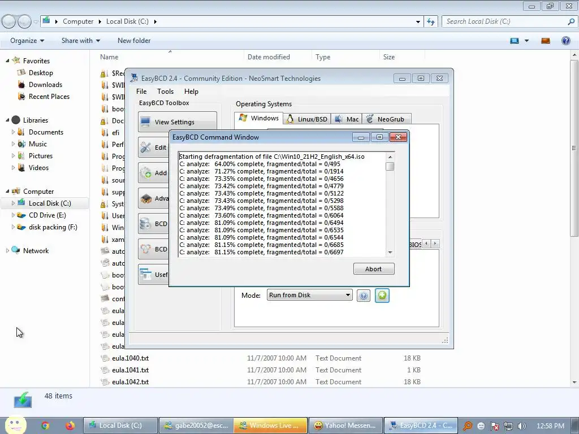Switch to Yahoo! Messenger taskbar window

click(x=345, y=426)
